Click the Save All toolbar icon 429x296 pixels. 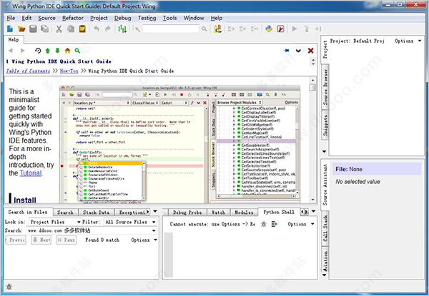pos(44,29)
